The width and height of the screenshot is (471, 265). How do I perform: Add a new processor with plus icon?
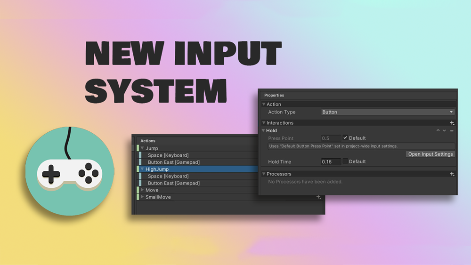tap(452, 174)
